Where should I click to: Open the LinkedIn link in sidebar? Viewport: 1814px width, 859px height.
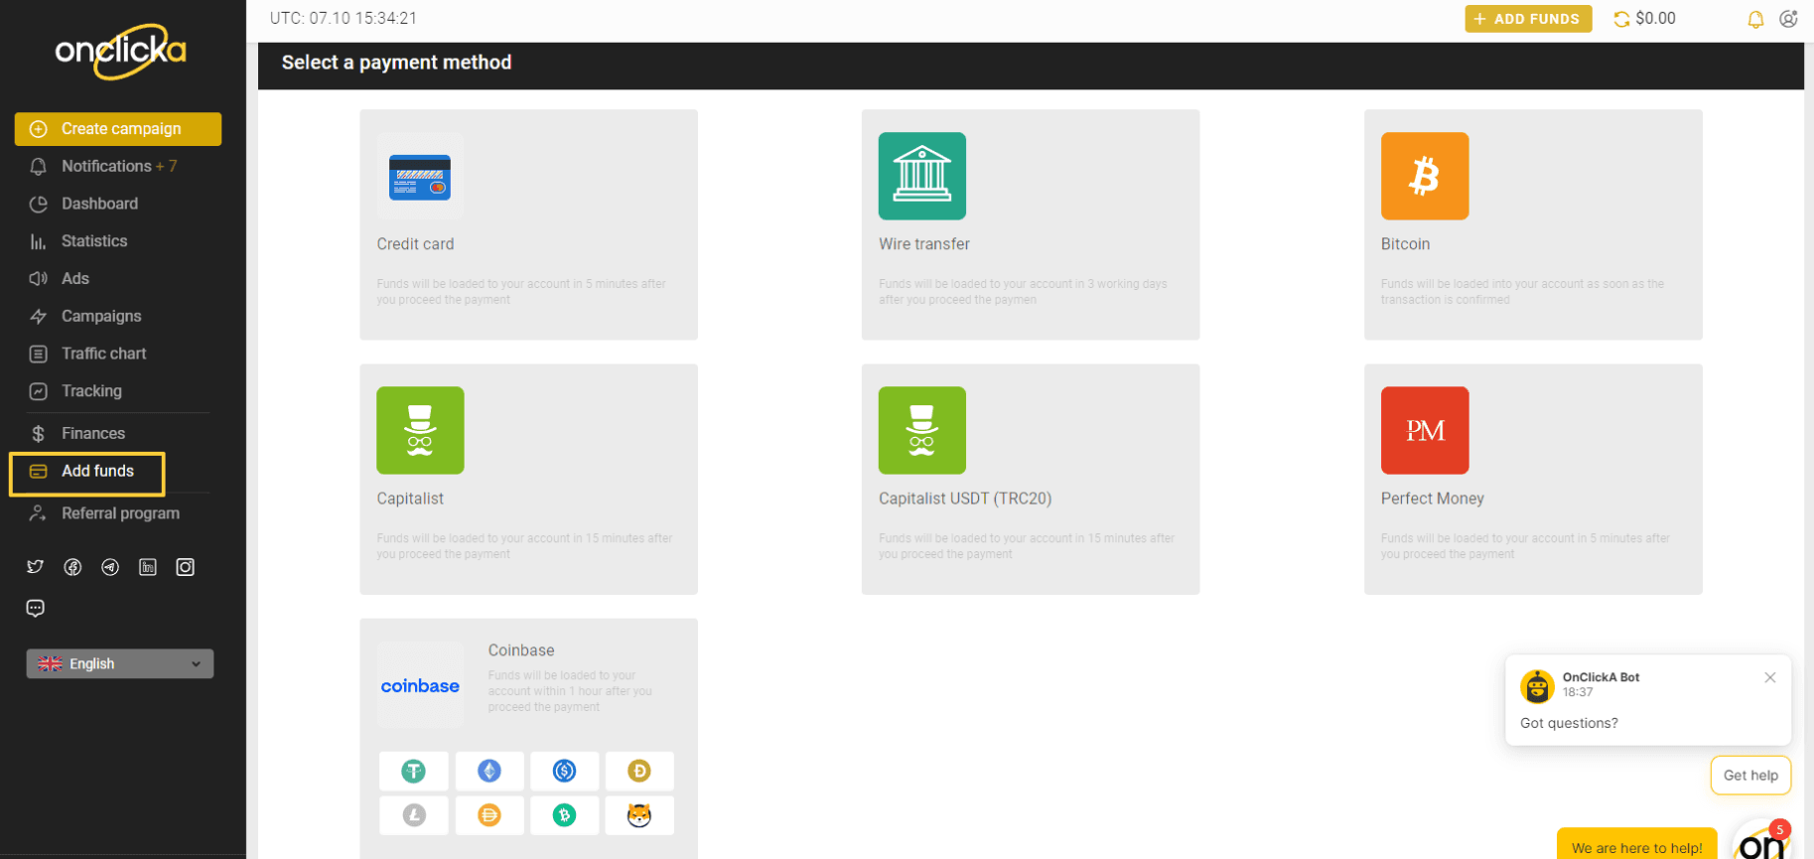coord(148,567)
